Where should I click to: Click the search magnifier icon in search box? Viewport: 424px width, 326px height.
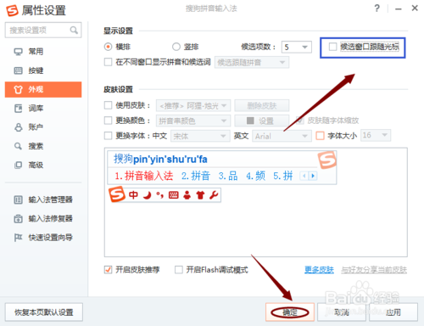74,30
